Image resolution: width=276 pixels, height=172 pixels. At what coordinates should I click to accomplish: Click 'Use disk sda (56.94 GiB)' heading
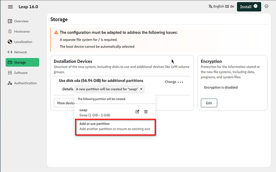pyautogui.click(x=101, y=81)
